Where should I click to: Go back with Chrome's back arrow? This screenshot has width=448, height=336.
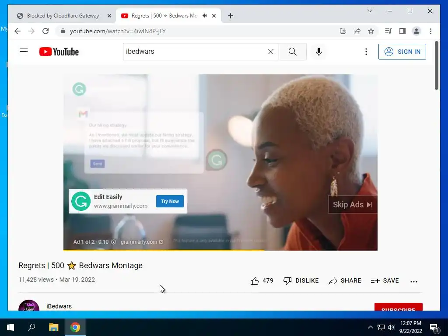click(17, 31)
